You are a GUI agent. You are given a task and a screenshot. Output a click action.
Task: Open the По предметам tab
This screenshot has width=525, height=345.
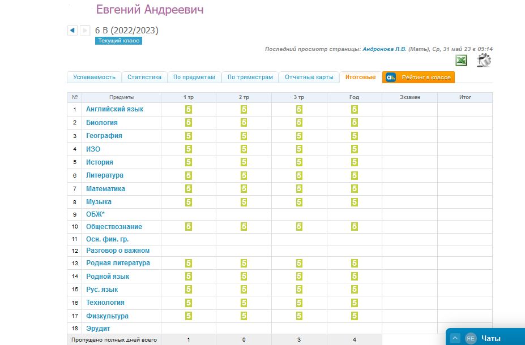194,77
